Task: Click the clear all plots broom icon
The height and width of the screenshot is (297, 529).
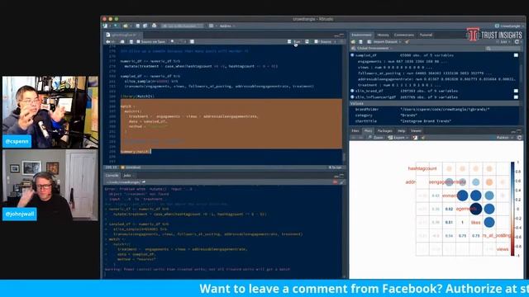Action: pyautogui.click(x=422, y=138)
